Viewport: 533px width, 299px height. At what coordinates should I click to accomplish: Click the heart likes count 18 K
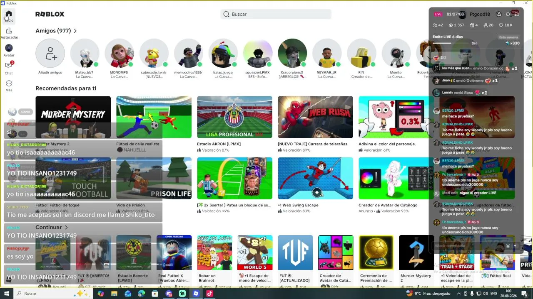(506, 25)
